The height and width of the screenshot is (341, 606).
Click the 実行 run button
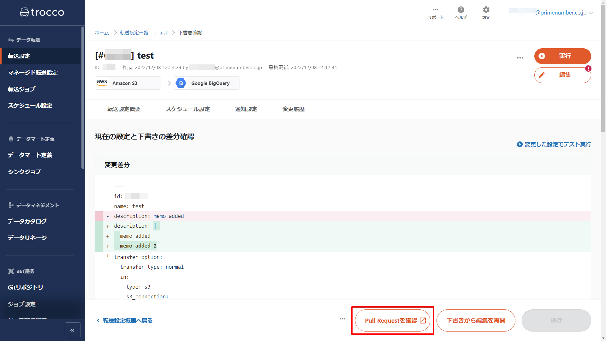[x=562, y=56]
